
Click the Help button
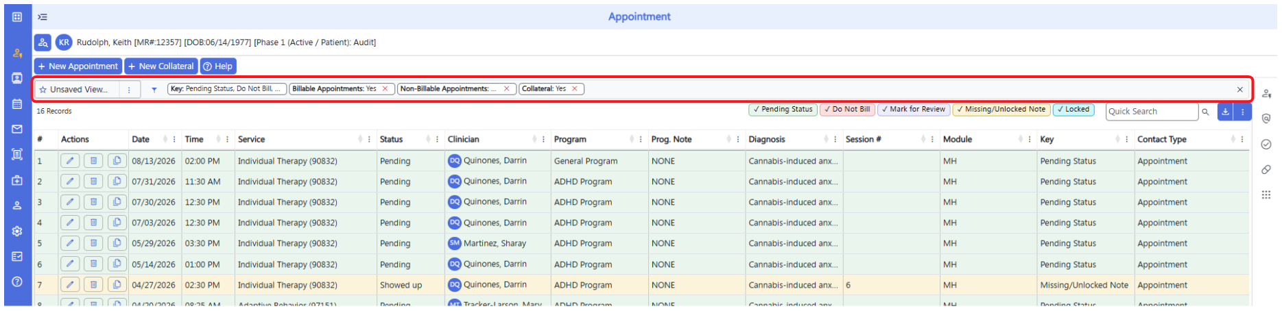coord(218,66)
